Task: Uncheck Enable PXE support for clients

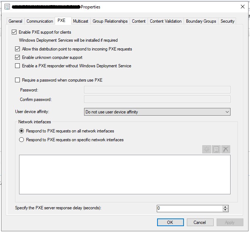Action: [x=14, y=32]
